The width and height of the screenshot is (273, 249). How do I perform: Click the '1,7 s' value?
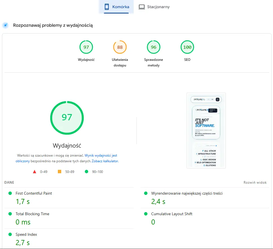[x=23, y=202]
